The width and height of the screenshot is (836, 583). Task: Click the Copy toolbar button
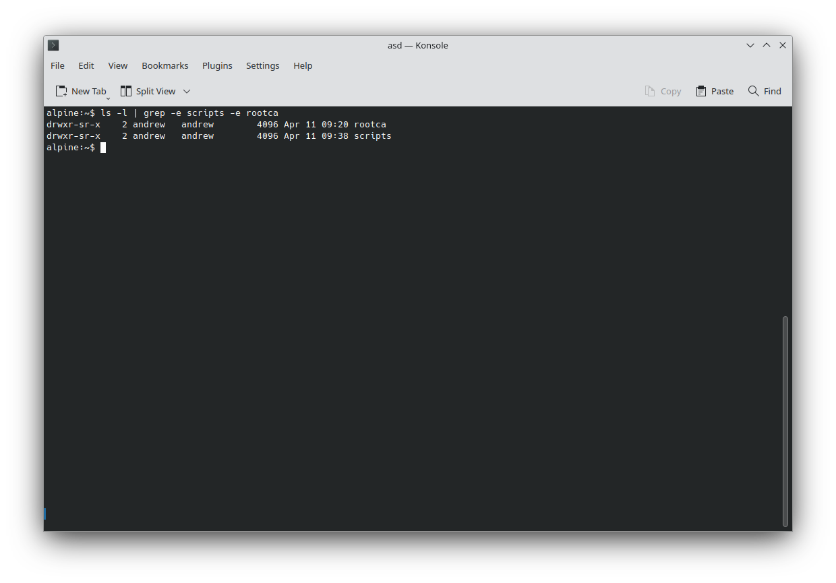click(x=663, y=91)
